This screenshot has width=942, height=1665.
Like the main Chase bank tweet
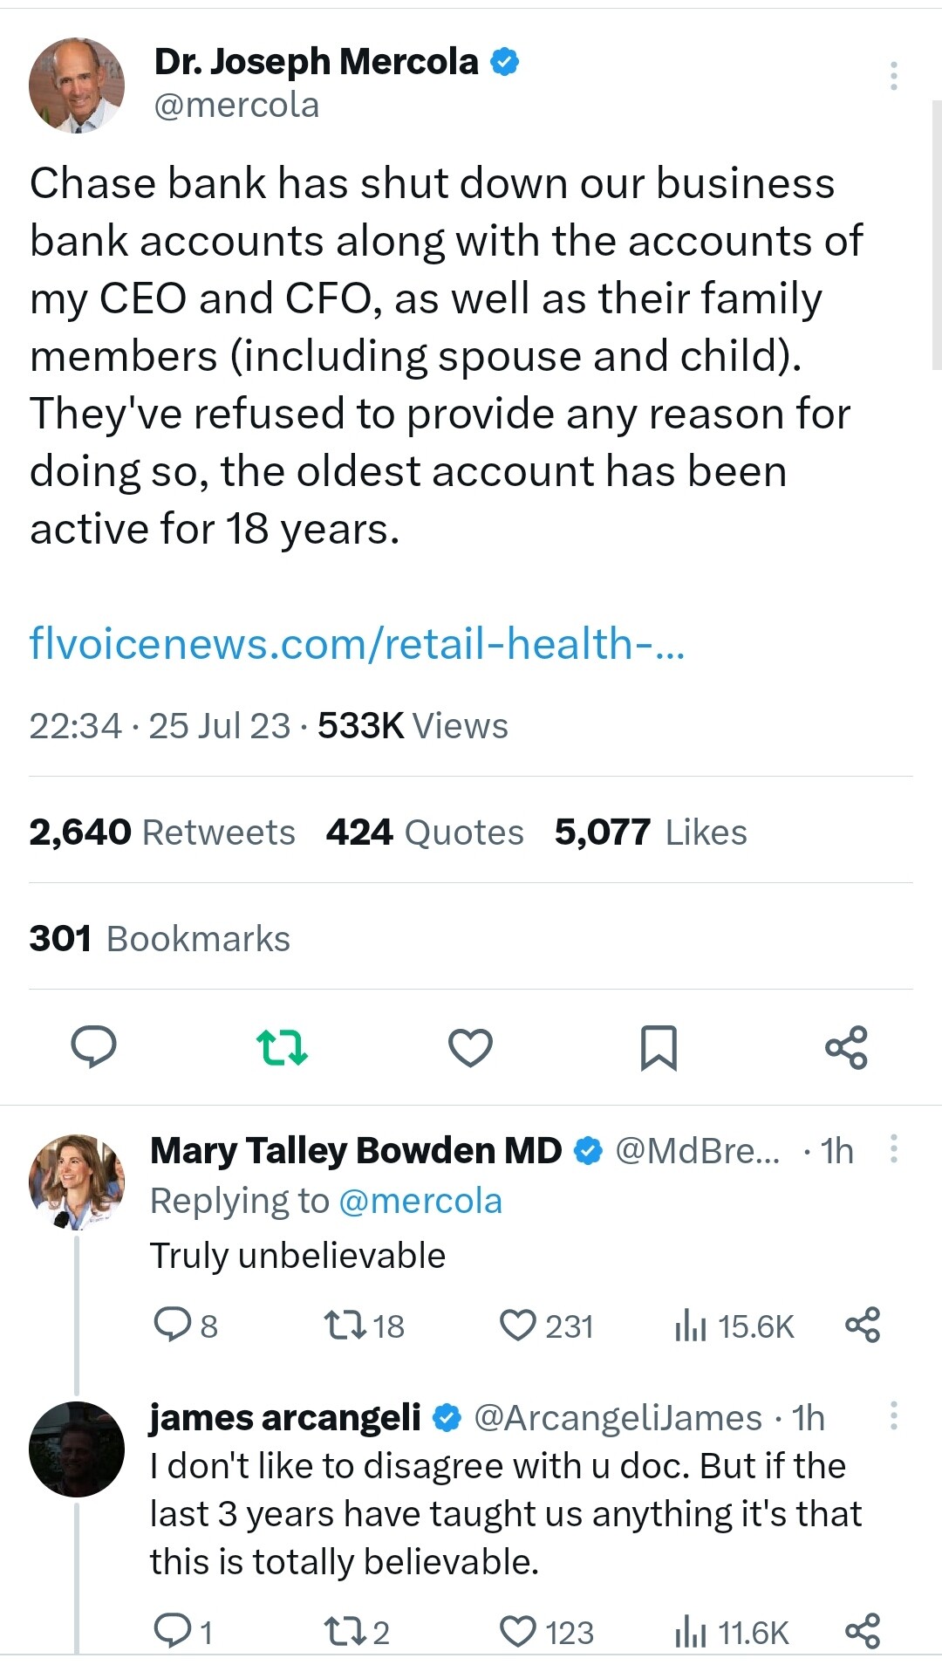point(470,1047)
